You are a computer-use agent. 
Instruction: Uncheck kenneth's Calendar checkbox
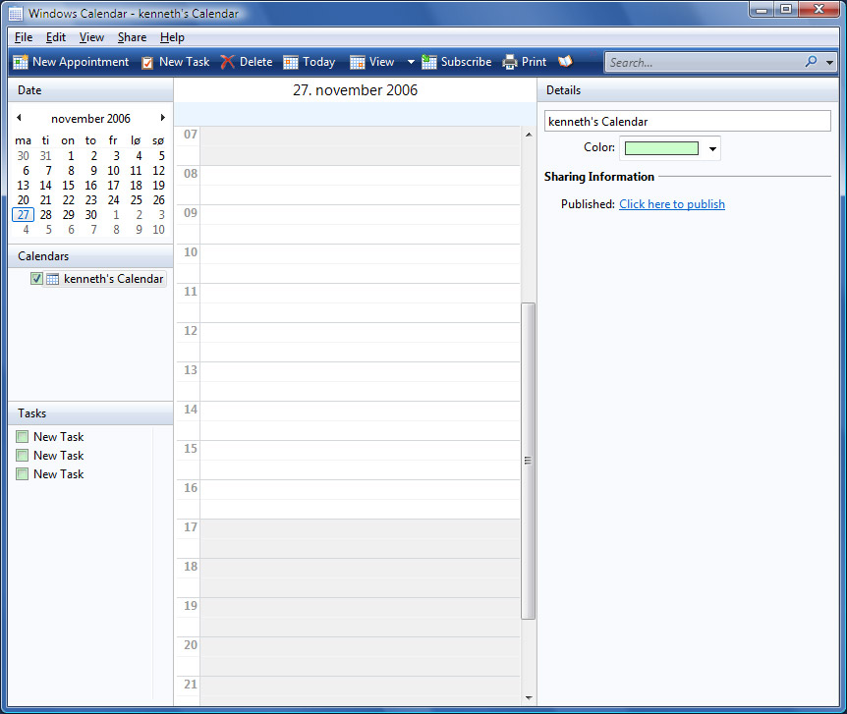(x=36, y=279)
